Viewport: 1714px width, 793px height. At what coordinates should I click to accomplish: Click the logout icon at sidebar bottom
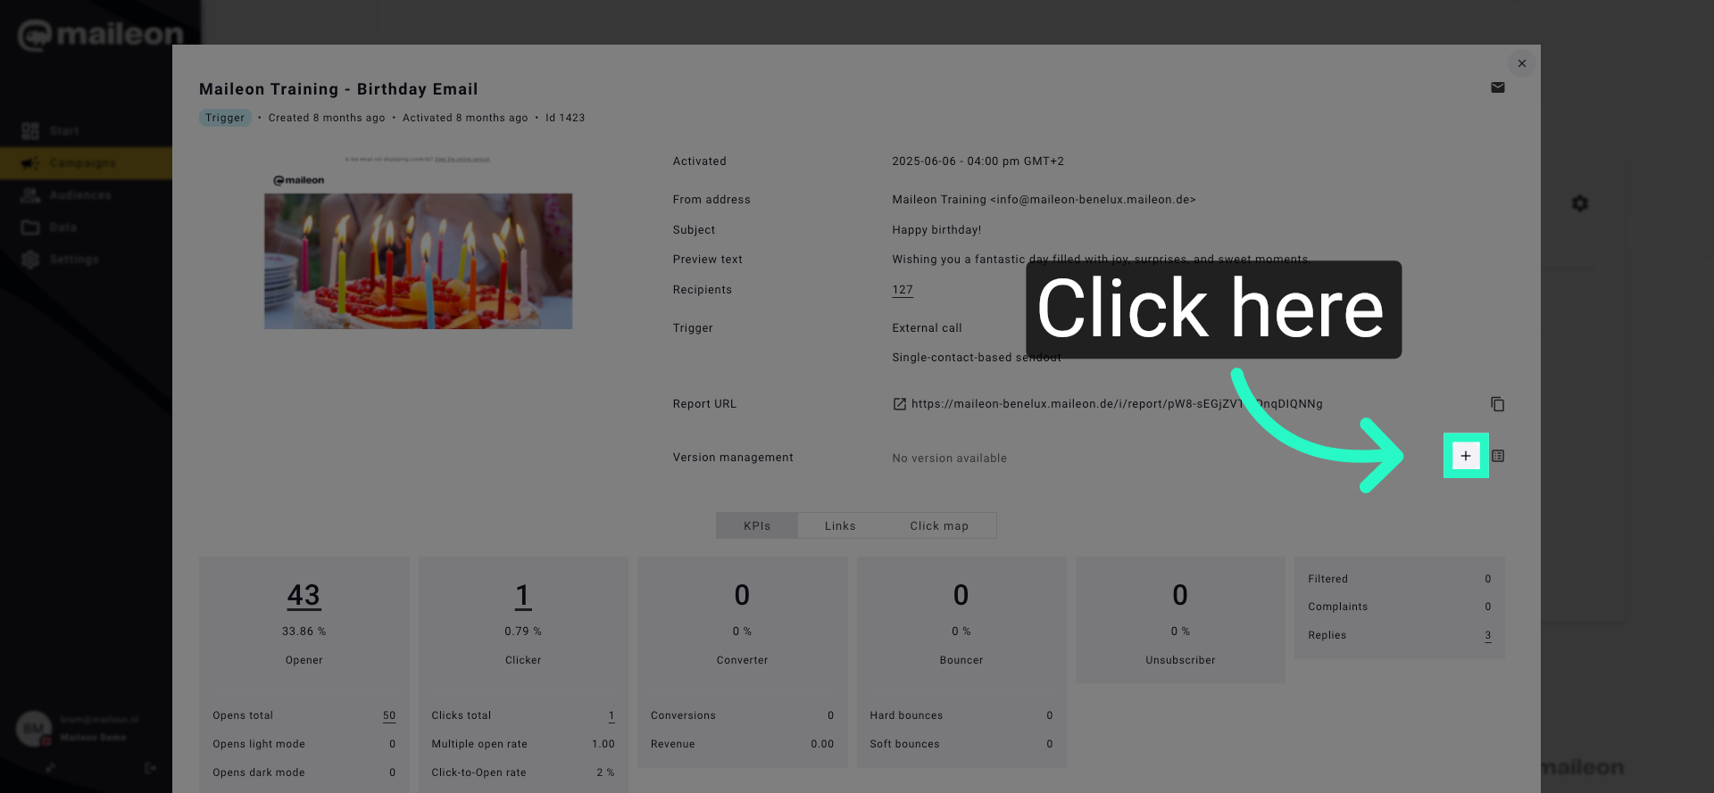[150, 768]
